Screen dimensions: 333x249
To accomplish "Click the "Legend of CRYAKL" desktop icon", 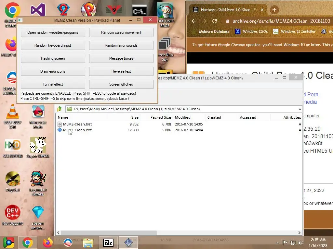I will click(38, 183).
